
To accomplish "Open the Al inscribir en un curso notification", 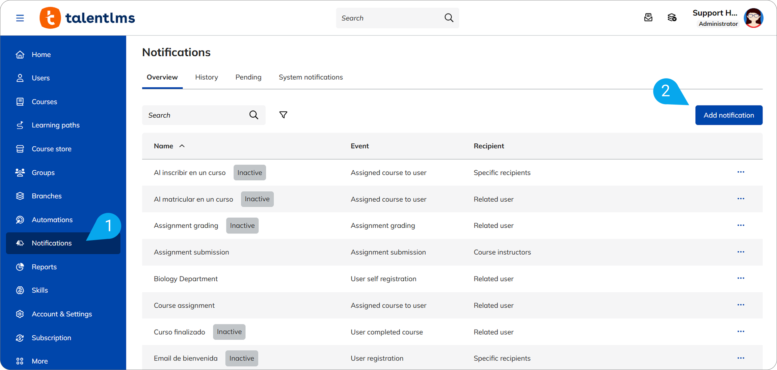I will tap(189, 173).
